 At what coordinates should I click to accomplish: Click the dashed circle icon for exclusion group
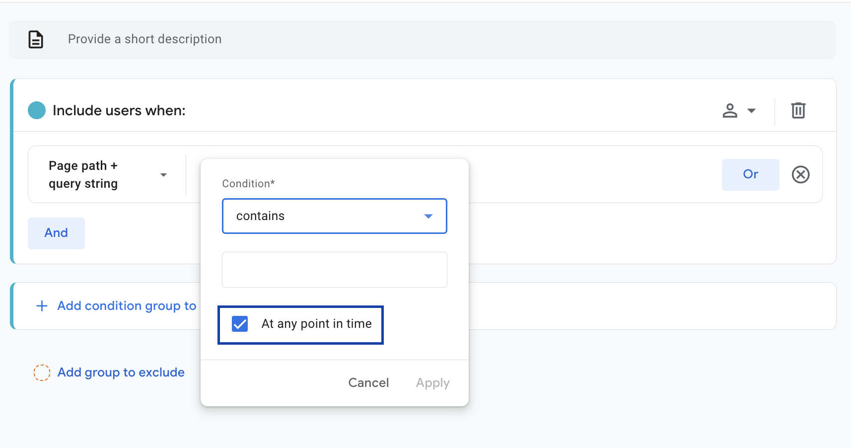(x=42, y=372)
